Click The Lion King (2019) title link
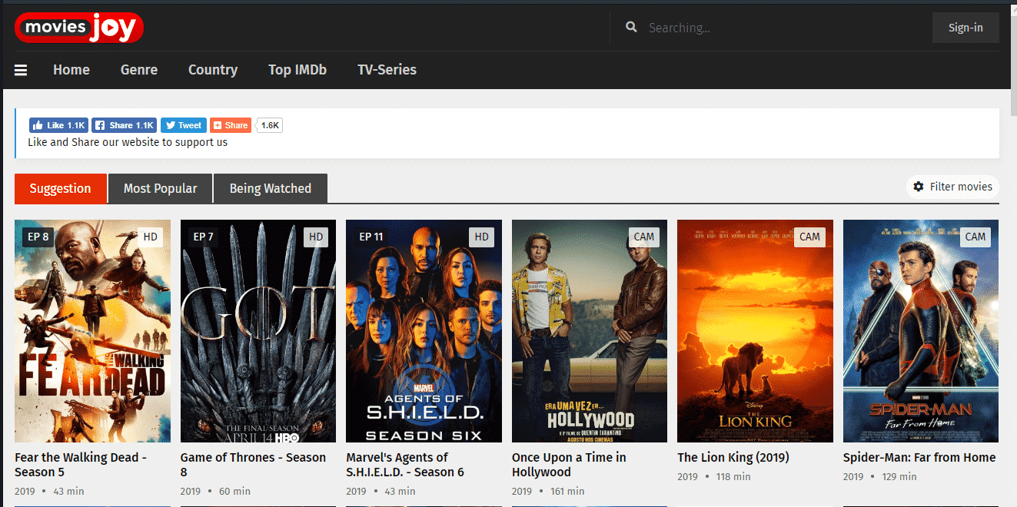The height and width of the screenshot is (507, 1017). (x=733, y=458)
